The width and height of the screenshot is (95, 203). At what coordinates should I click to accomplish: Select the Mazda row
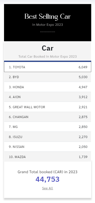point(47,157)
